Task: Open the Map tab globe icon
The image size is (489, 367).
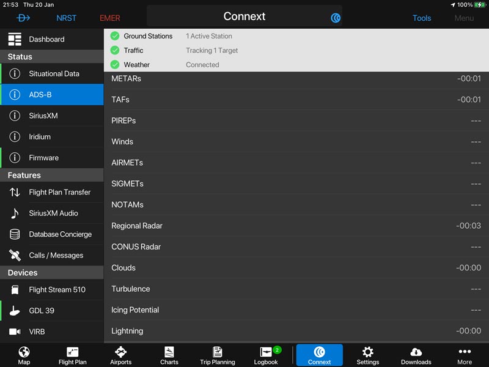Action: click(24, 352)
